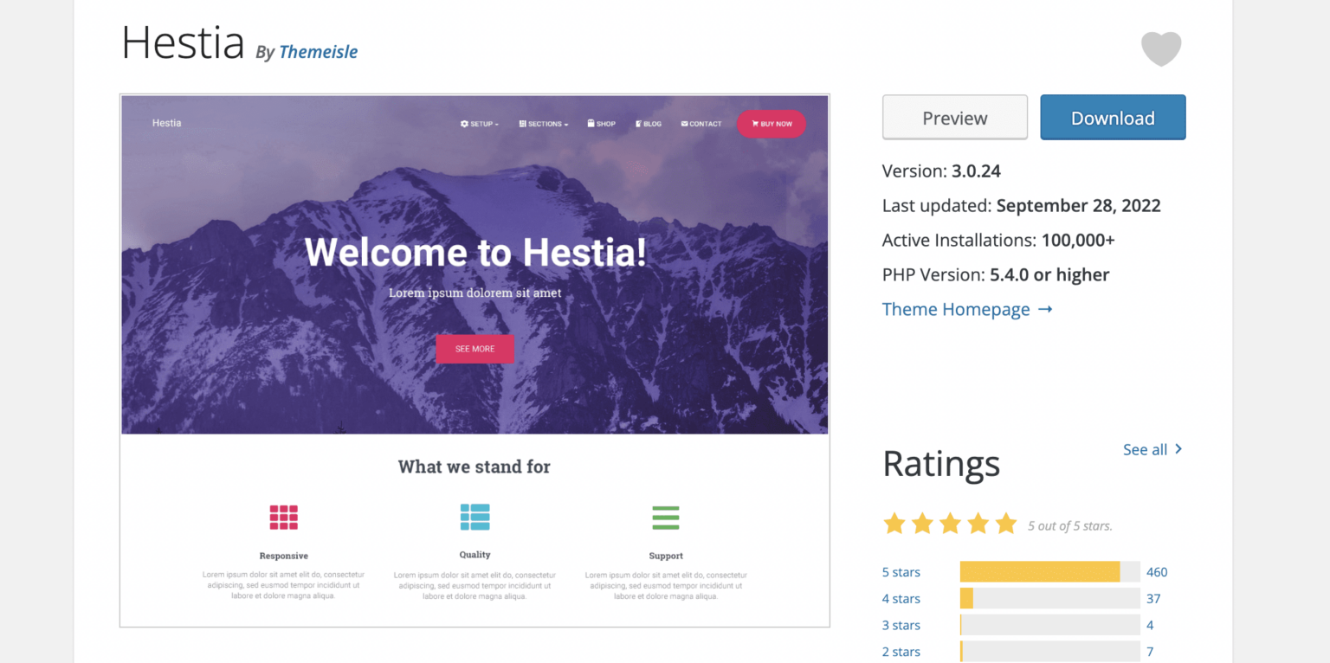Click the 'Lorem ipsum dolorem sit amet' subtitle
1330x663 pixels.
coord(475,293)
